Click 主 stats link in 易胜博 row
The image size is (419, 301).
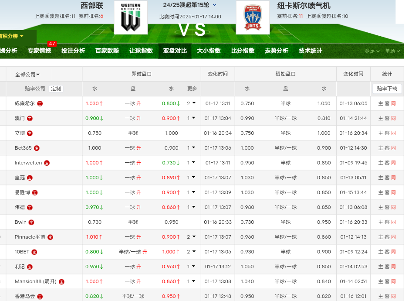coord(381,193)
